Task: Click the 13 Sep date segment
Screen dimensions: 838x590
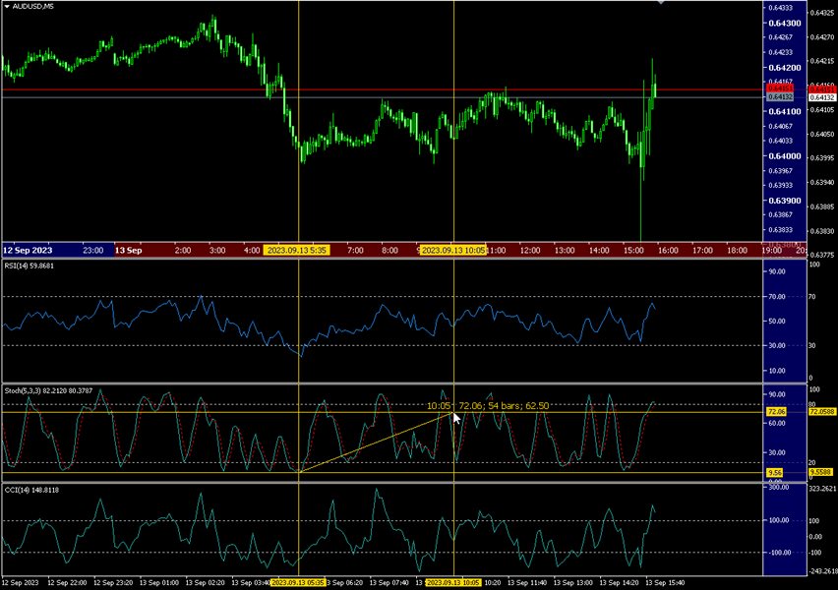Action: (128, 250)
